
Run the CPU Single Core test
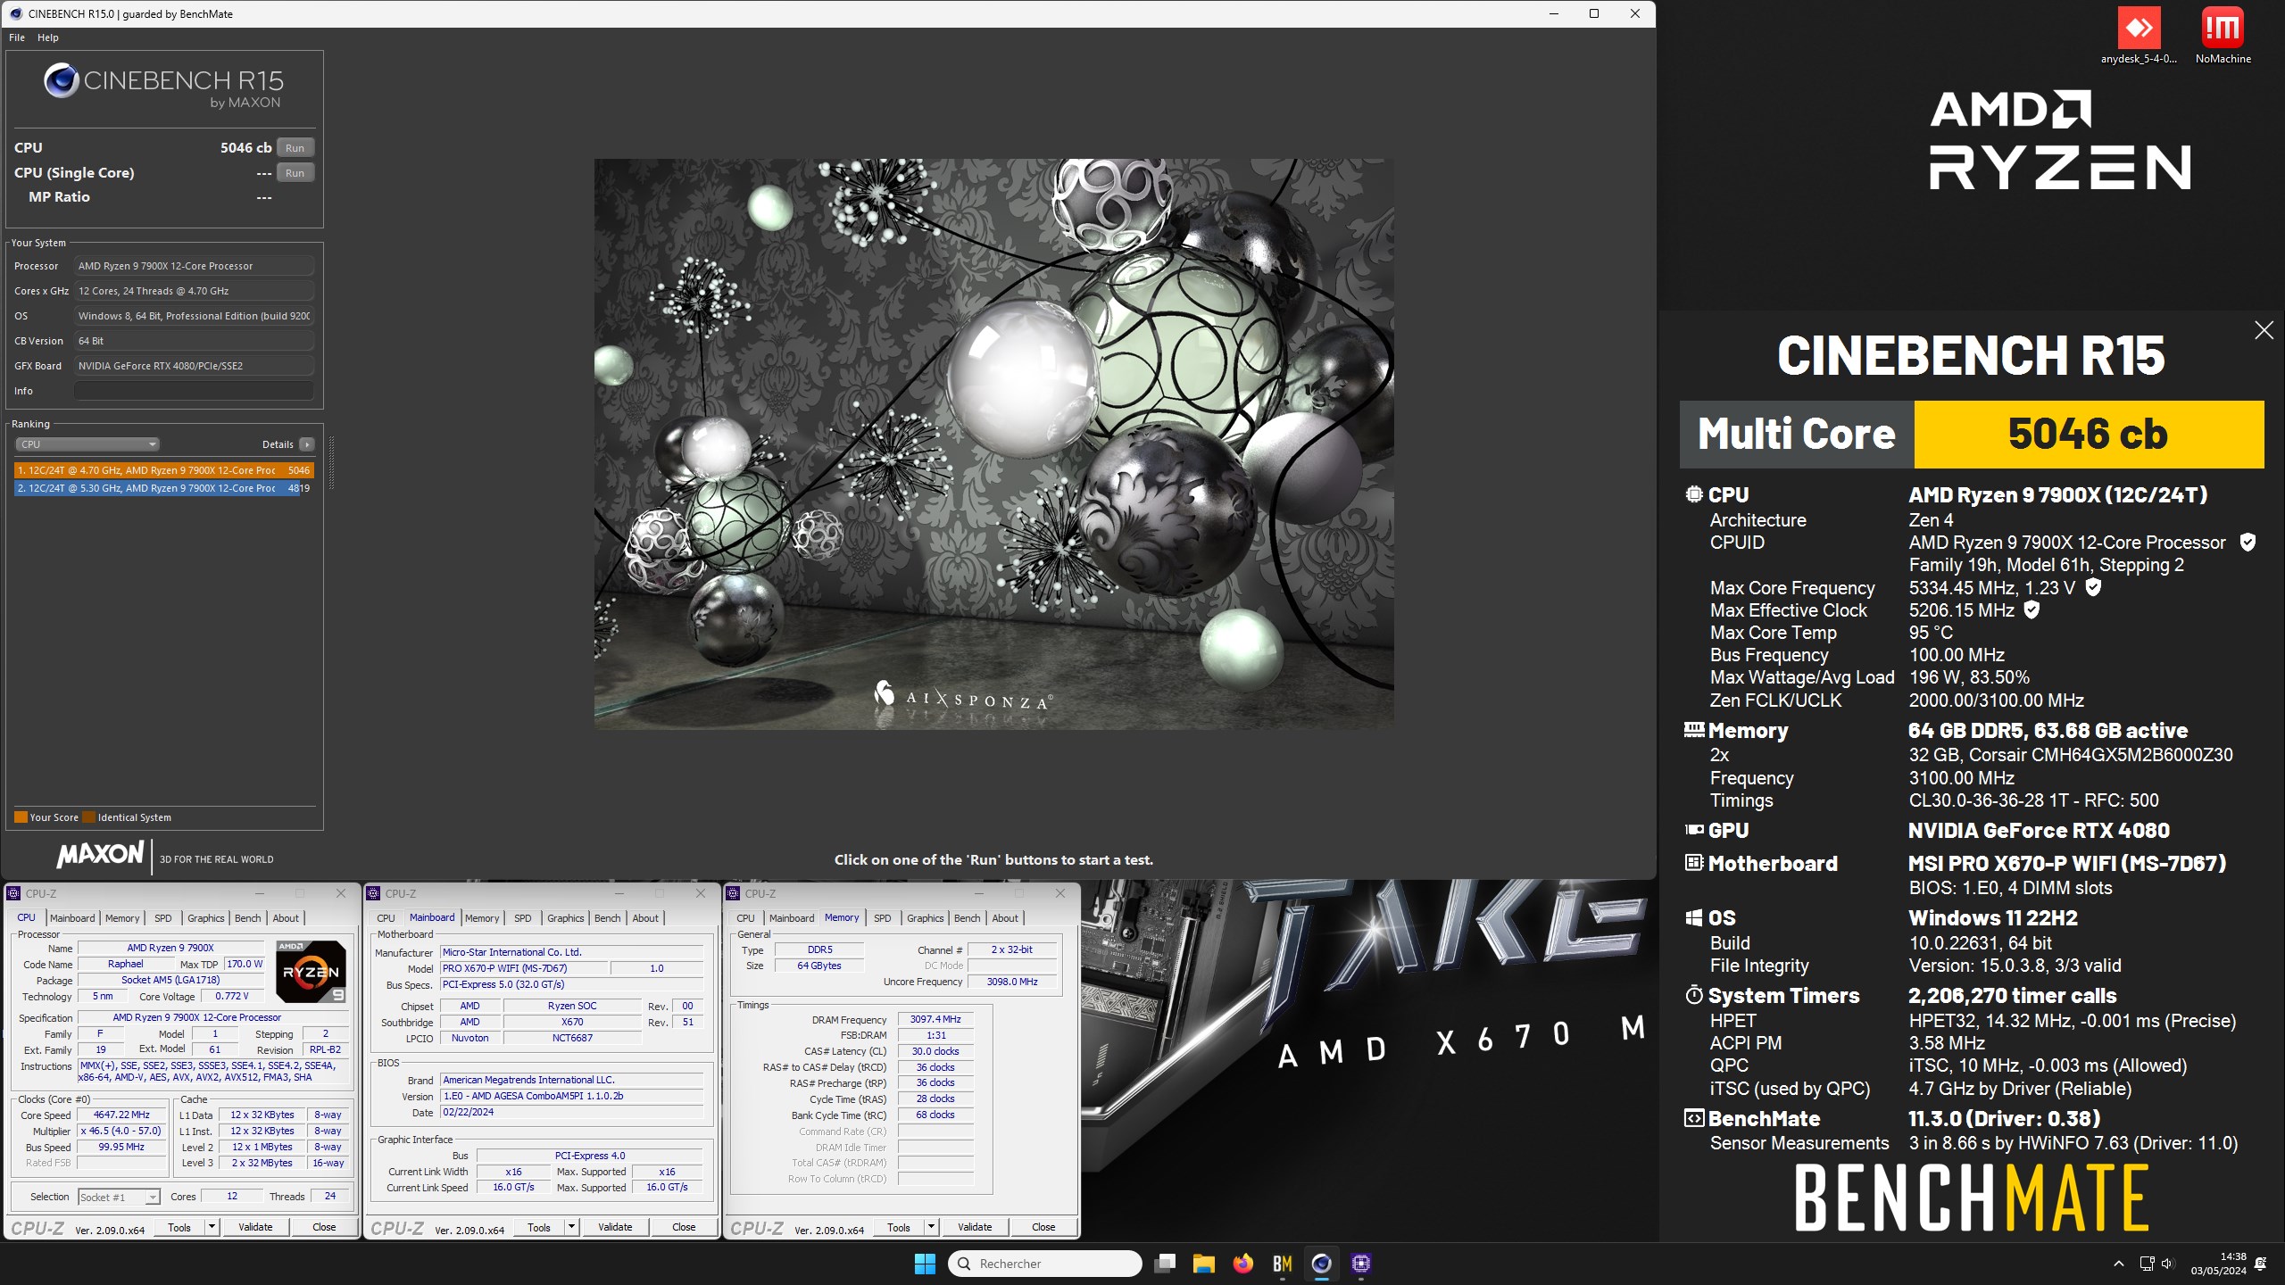click(x=295, y=172)
